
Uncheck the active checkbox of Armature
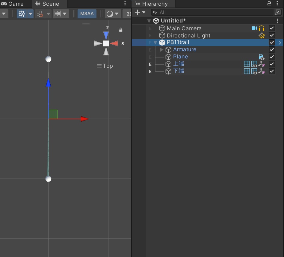(271, 49)
